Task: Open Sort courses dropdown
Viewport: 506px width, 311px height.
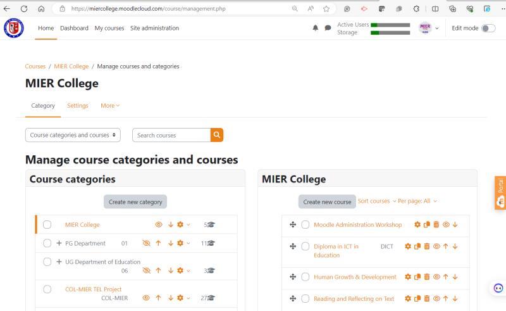Action: point(376,201)
